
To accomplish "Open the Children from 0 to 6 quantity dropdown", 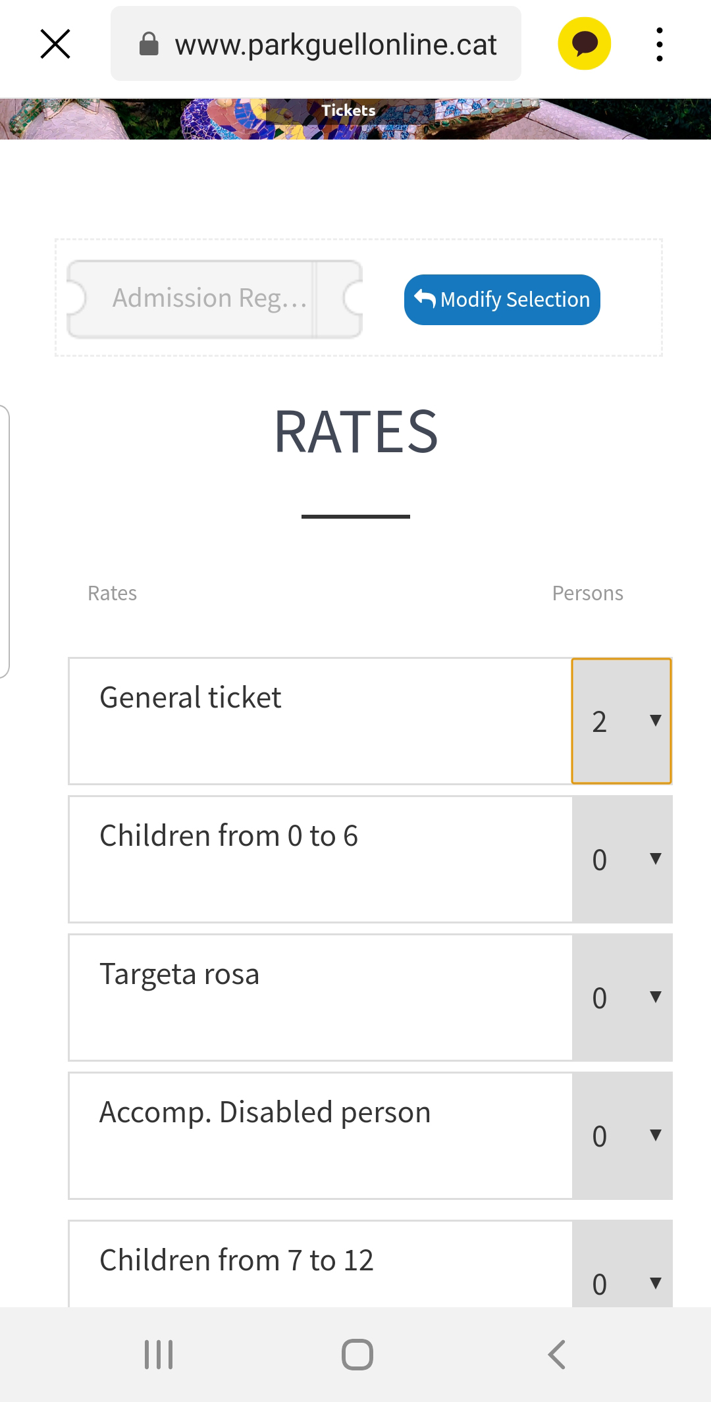I will click(622, 859).
